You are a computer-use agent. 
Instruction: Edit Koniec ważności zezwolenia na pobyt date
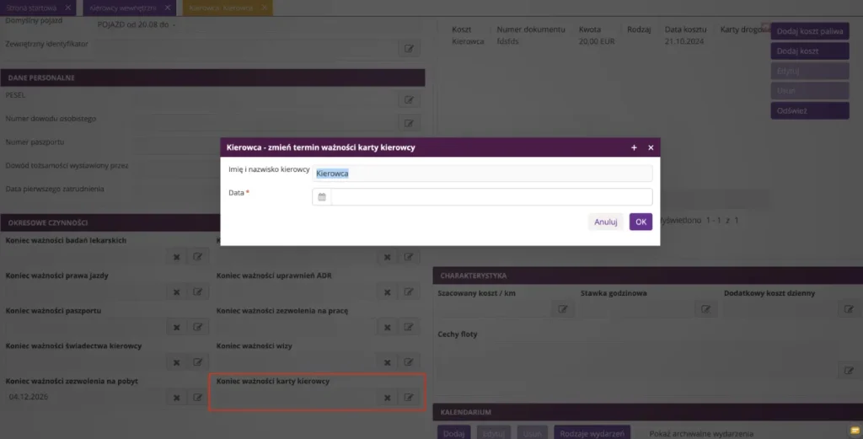pyautogui.click(x=197, y=397)
